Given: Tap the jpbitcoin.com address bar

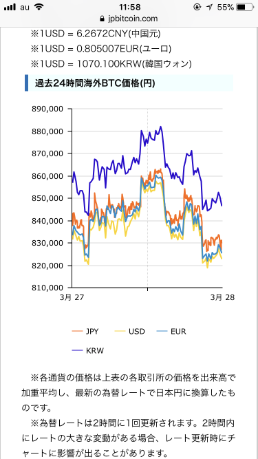Looking at the screenshot, I should [129, 19].
